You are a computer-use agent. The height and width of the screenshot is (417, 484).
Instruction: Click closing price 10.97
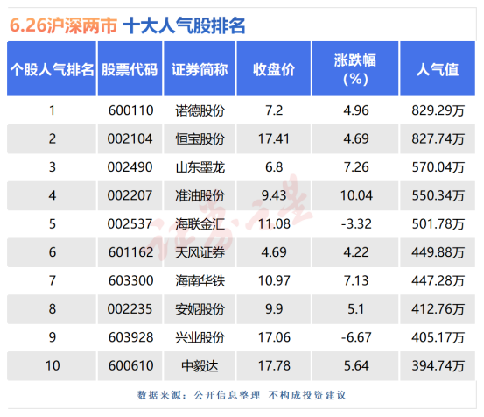pos(274,281)
